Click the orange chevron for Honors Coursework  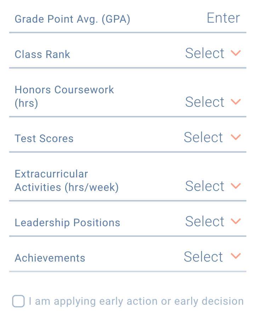tap(236, 102)
